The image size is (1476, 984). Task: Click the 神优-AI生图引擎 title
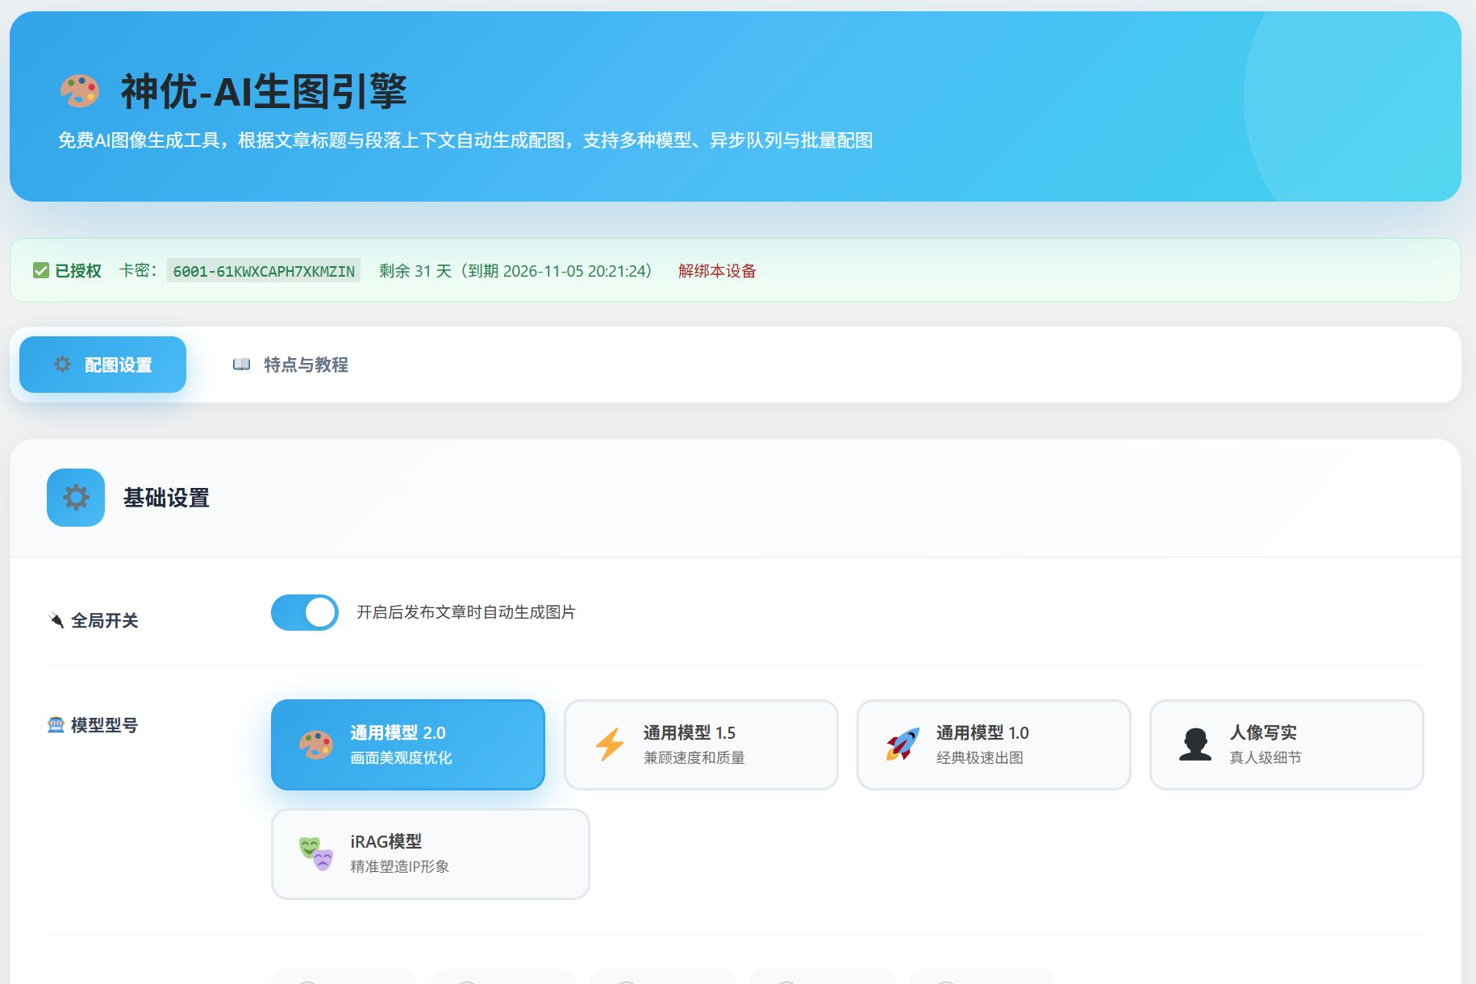[264, 91]
